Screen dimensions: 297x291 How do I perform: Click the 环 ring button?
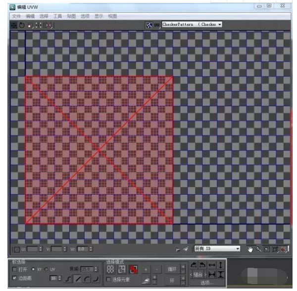point(172,281)
